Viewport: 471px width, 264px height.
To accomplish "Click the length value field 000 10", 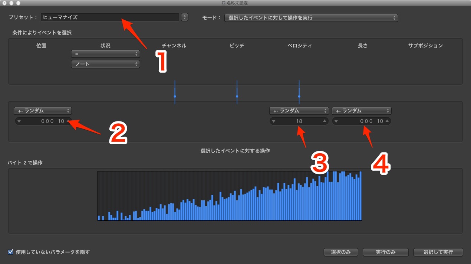I will click(362, 121).
